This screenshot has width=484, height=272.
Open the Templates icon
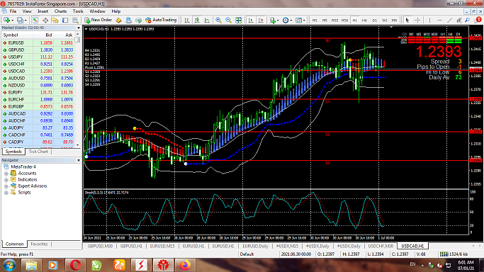point(298,20)
